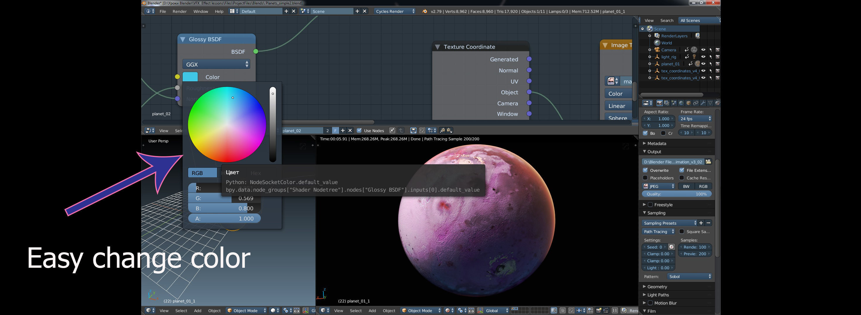Screen dimensions: 861x315
Task: Toggle the Use Nodes checkbox
Action: pyautogui.click(x=359, y=130)
